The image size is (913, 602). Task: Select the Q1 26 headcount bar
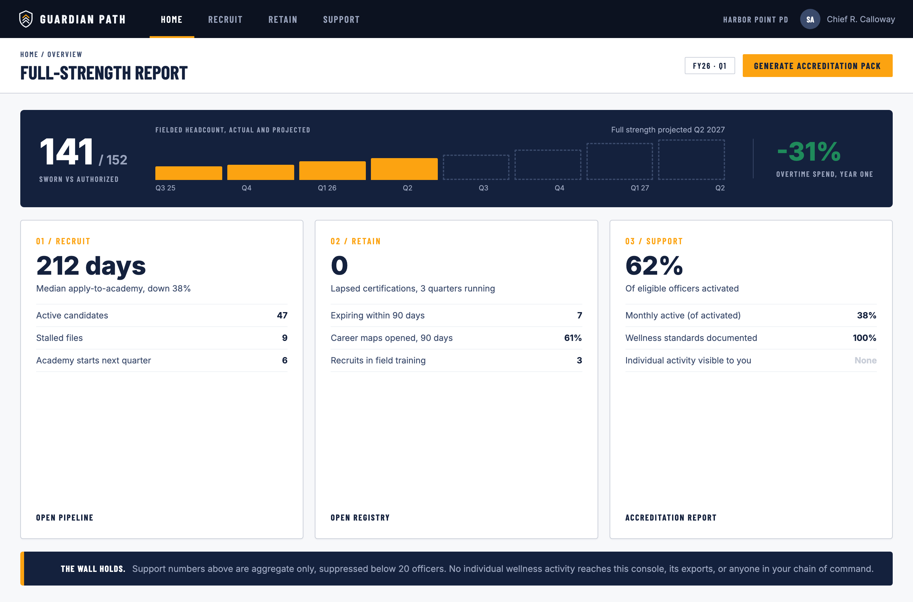pyautogui.click(x=332, y=170)
